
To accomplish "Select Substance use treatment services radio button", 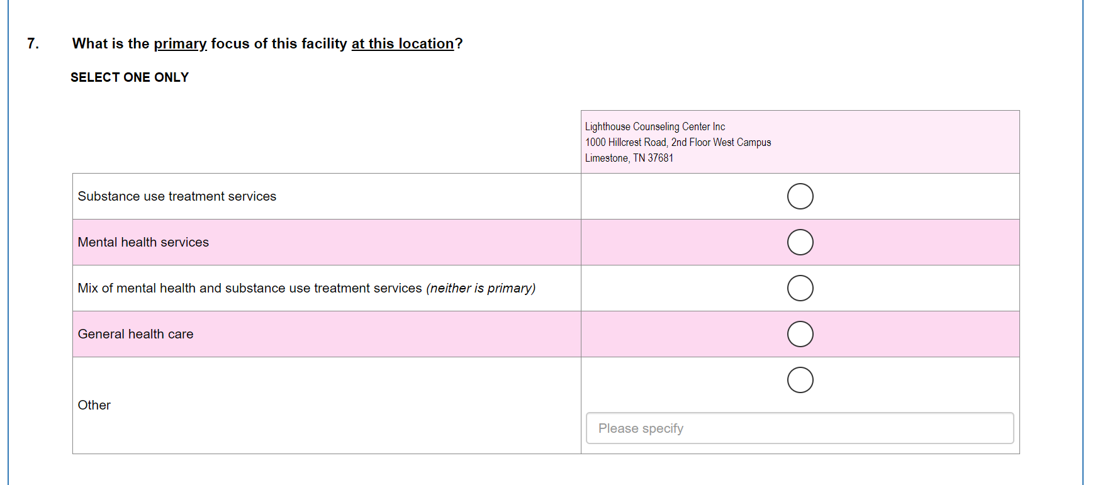I will tap(800, 196).
